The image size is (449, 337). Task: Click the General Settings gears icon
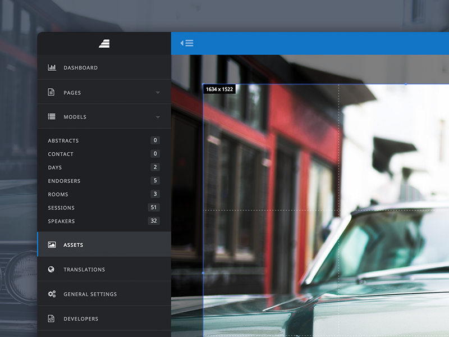[x=52, y=294]
